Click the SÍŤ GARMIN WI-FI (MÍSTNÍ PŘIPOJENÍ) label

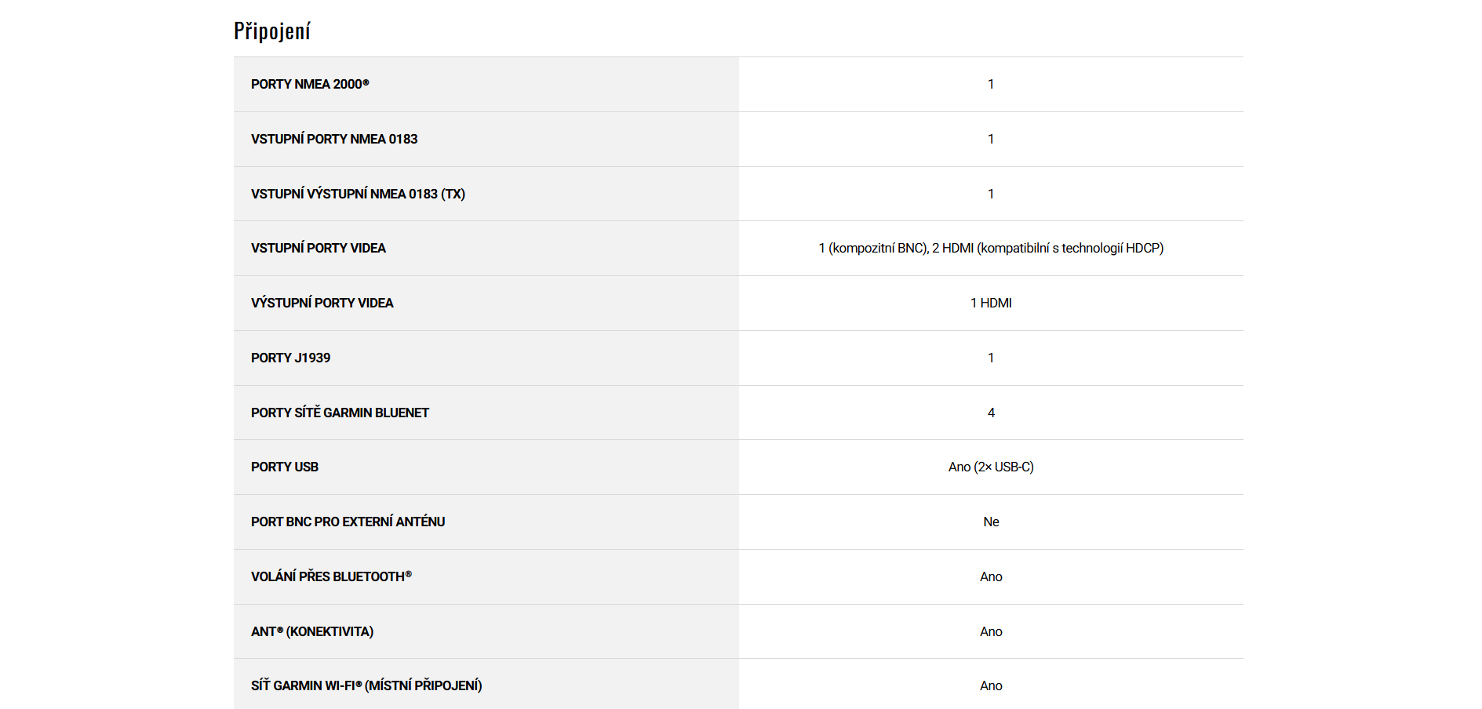pyautogui.click(x=366, y=685)
